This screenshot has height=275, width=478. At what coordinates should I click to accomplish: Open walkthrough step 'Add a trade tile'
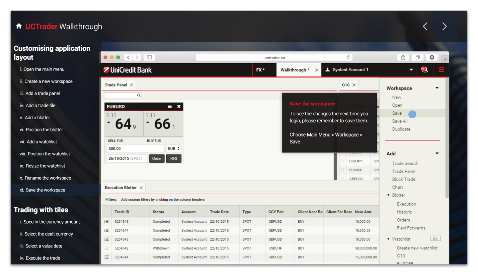click(x=40, y=105)
